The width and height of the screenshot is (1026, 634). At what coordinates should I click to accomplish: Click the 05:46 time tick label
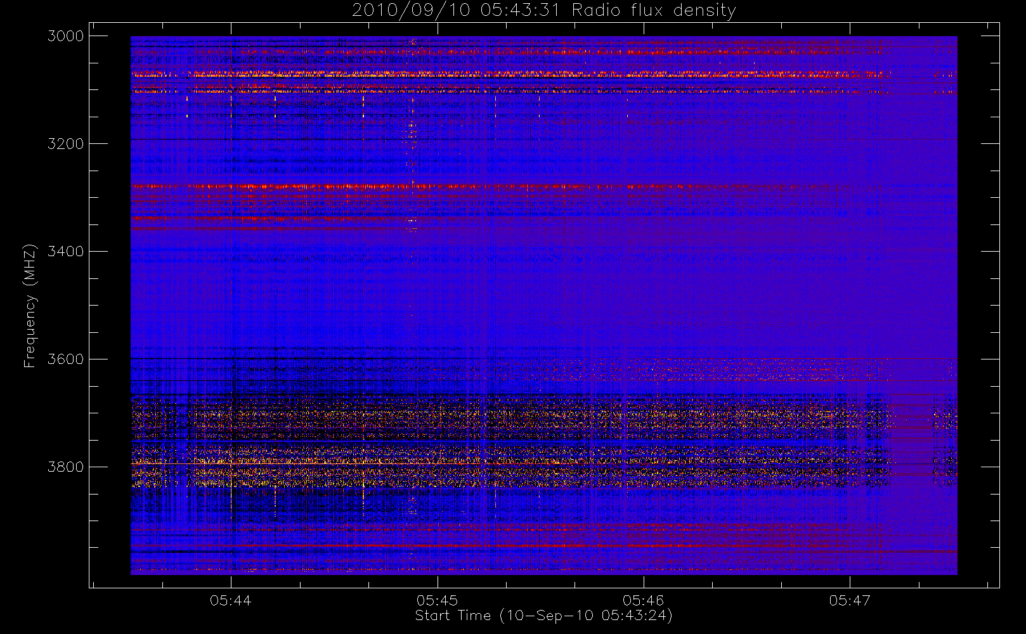[643, 600]
